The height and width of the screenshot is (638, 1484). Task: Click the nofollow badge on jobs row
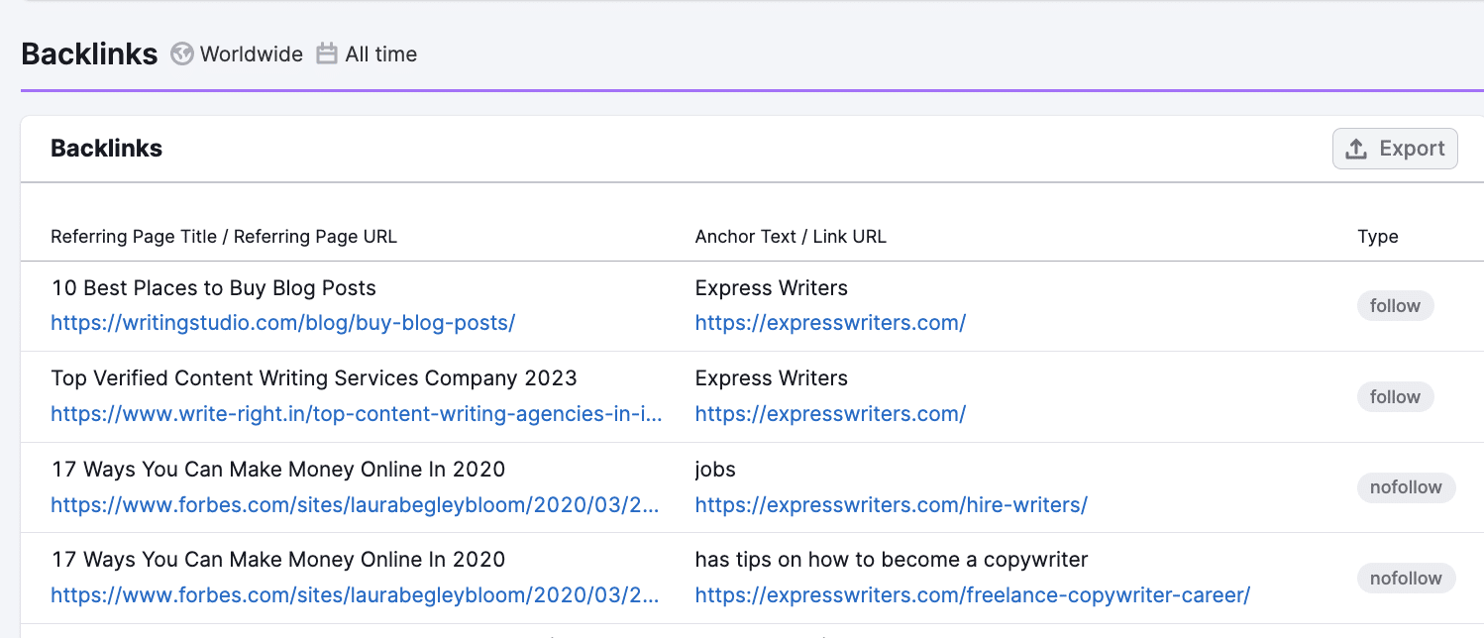pos(1406,487)
